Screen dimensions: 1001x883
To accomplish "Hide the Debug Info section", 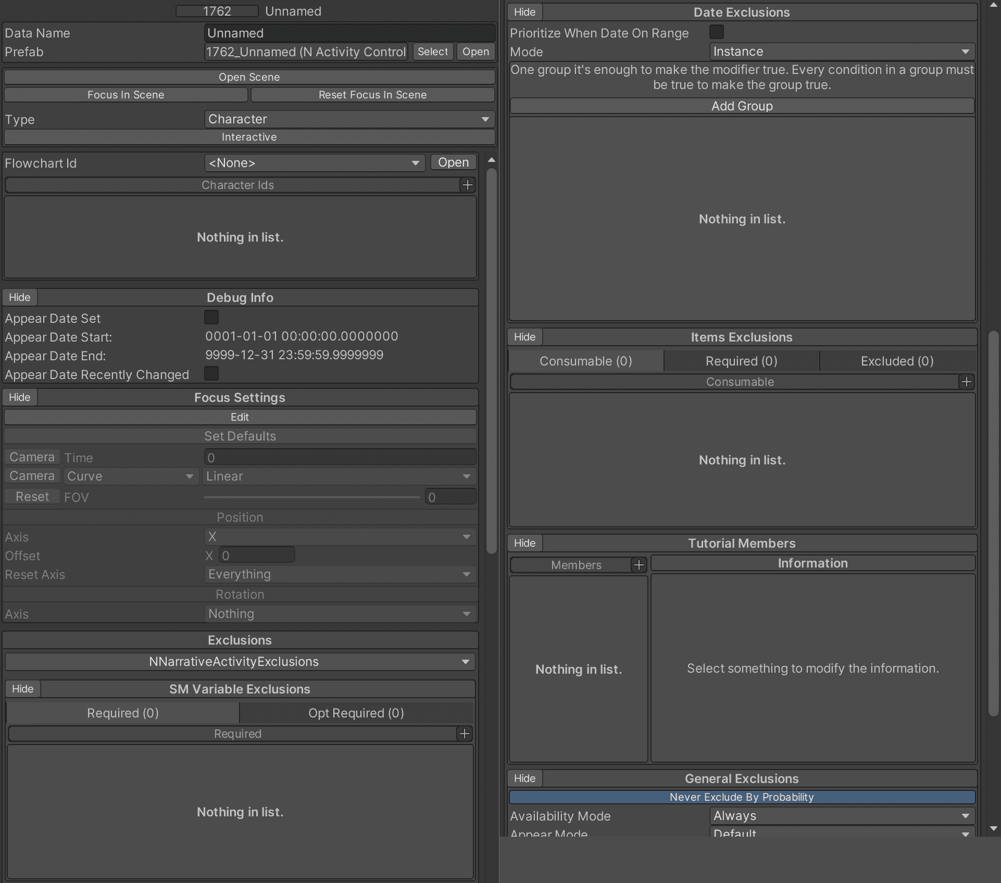I will pyautogui.click(x=19, y=297).
